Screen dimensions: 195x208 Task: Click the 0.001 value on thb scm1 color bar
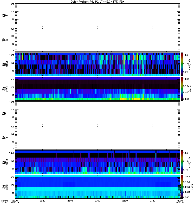coord(186,99)
